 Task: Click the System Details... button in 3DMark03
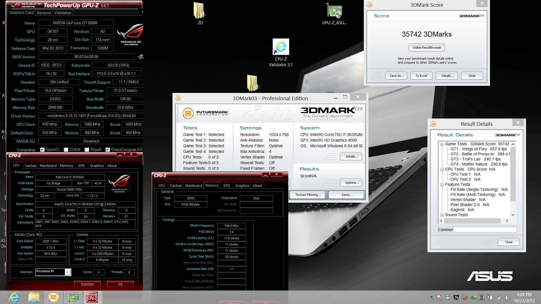[x=352, y=157]
